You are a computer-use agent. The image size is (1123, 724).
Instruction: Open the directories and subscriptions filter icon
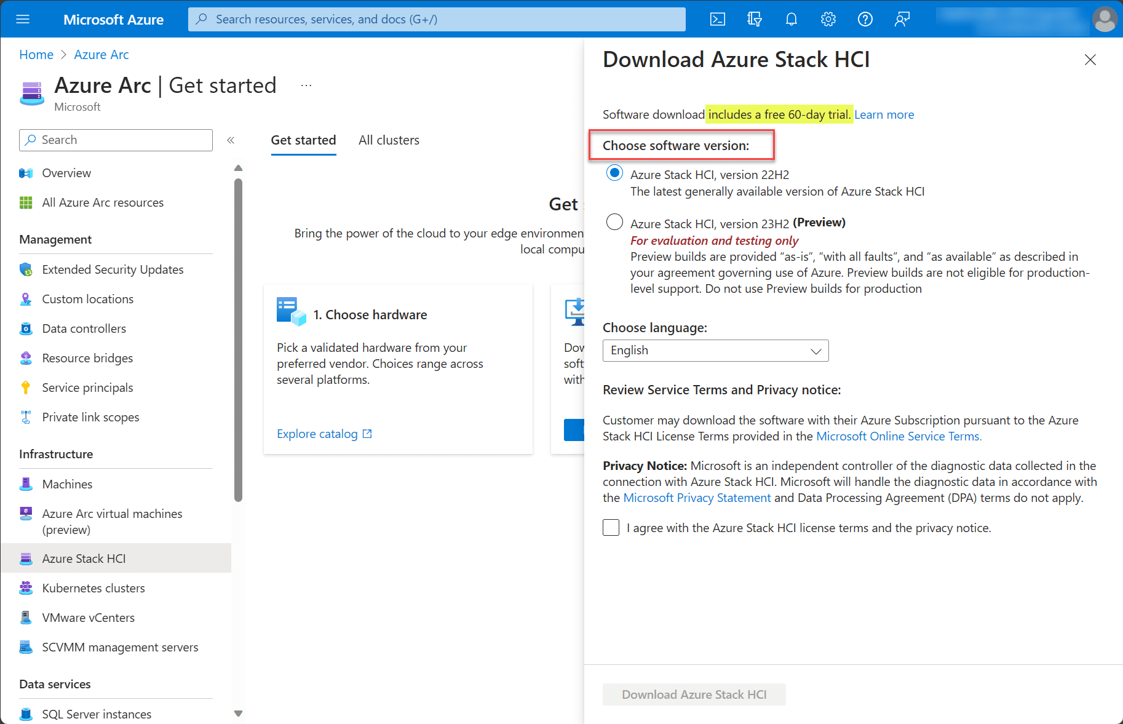755,20
